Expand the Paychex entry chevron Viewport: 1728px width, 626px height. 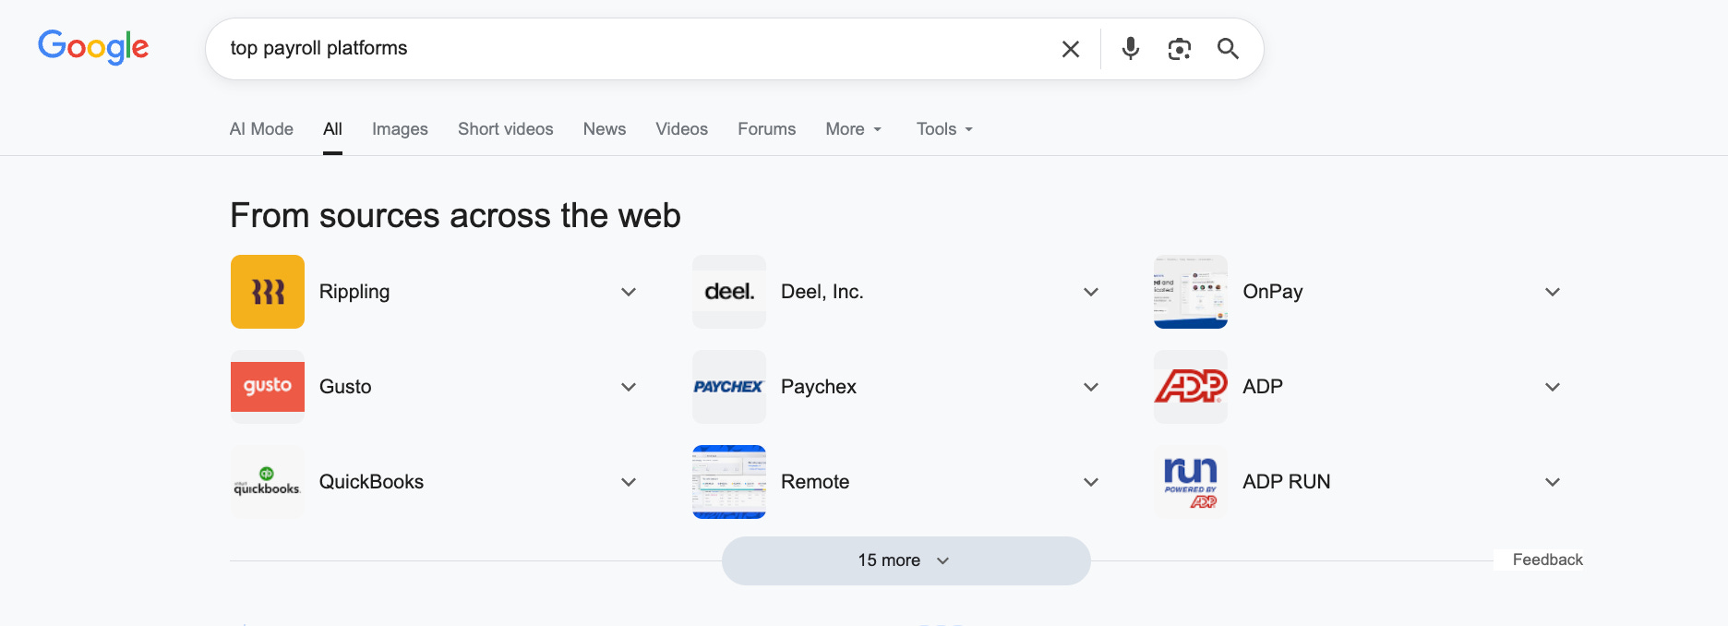point(1091,387)
